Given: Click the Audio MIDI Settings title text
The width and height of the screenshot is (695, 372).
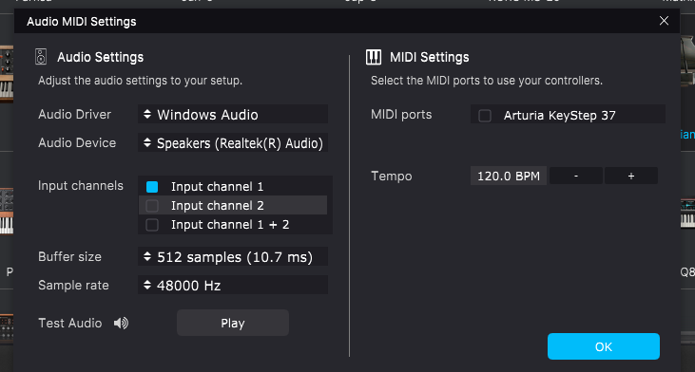Looking at the screenshot, I should [82, 22].
